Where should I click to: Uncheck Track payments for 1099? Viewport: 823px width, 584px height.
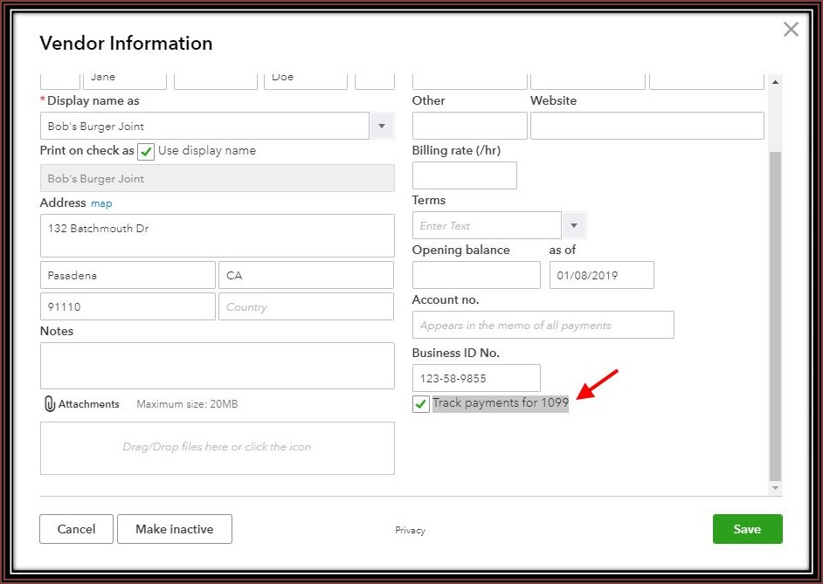click(x=421, y=404)
